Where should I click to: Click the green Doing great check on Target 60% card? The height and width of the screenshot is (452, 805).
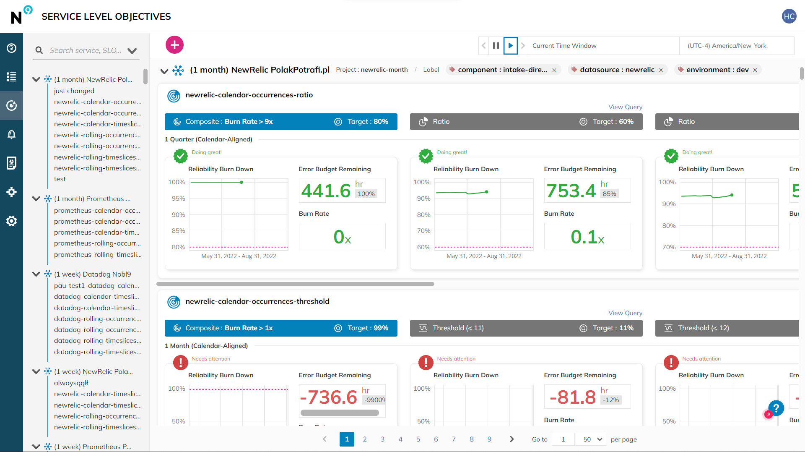point(426,156)
